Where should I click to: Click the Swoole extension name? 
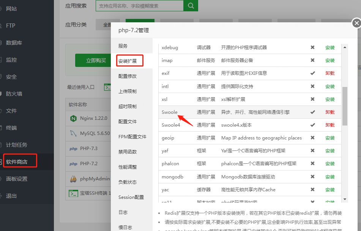[169, 112]
